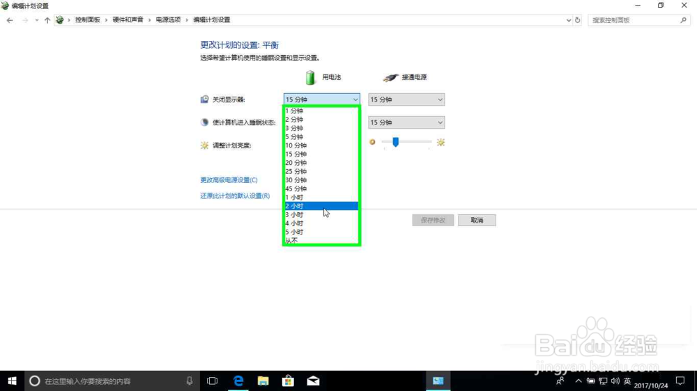Viewport: 697px width, 391px height.
Task: Click the network tray icon
Action: tap(603, 381)
